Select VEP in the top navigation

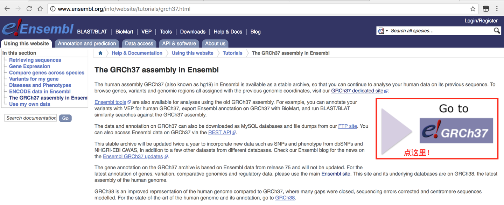(x=146, y=31)
